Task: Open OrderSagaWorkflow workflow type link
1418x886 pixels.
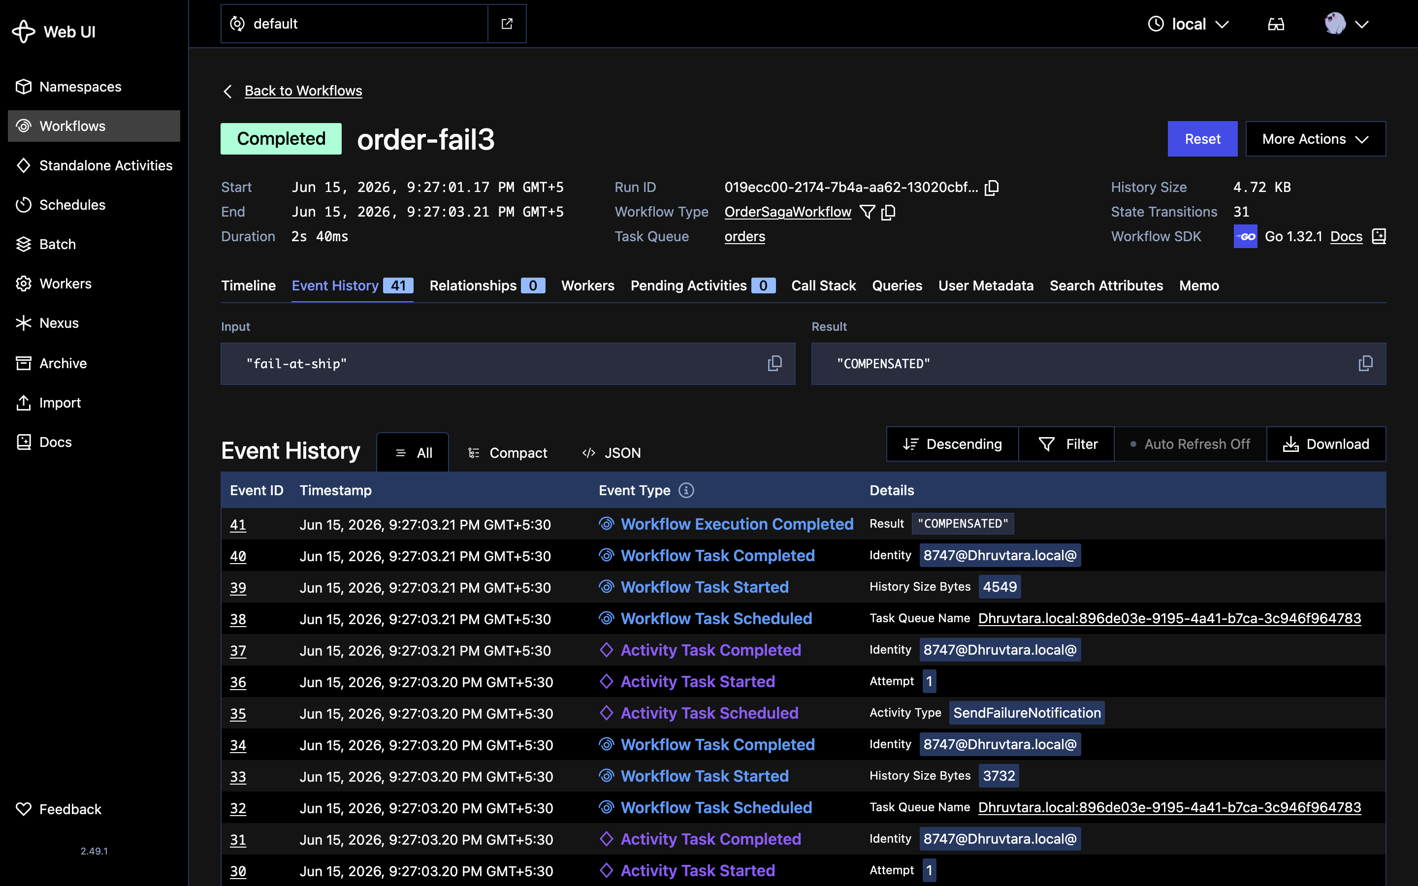Action: (x=787, y=212)
